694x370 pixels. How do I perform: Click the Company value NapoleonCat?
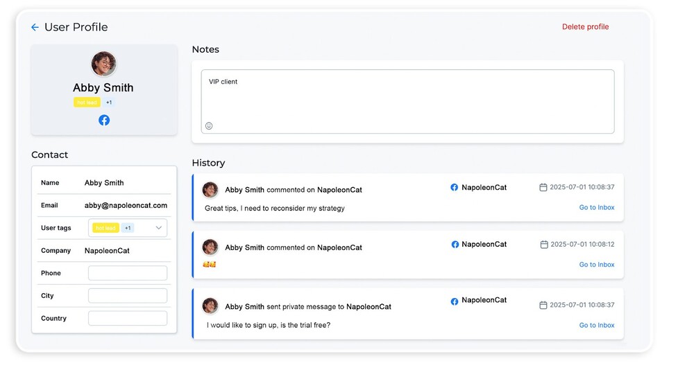tap(107, 251)
